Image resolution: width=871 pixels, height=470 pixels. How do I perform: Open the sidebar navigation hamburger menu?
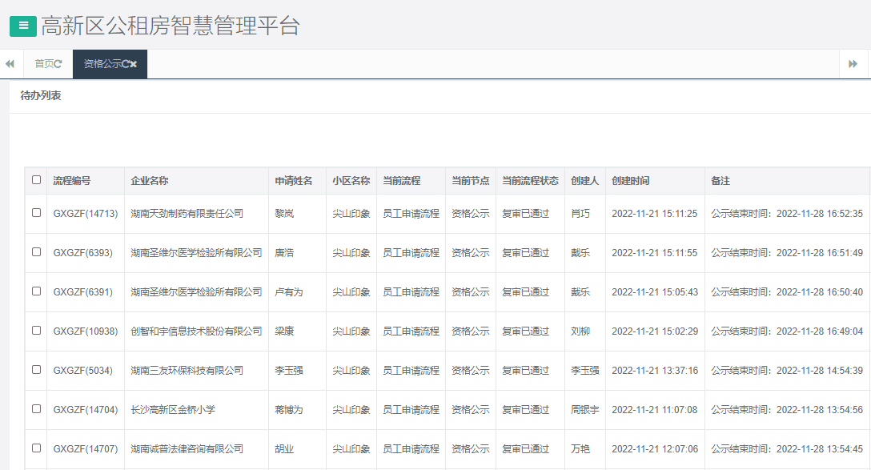coord(22,26)
